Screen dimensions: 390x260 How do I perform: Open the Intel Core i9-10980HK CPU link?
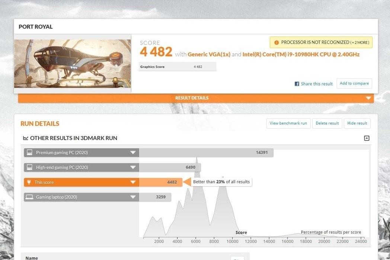301,54
